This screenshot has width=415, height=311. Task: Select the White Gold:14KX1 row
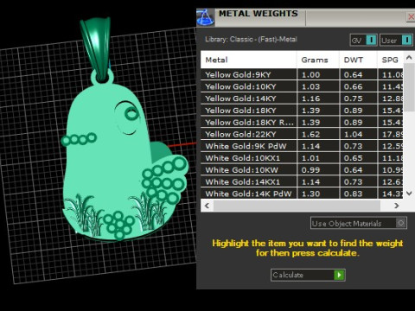(302, 181)
